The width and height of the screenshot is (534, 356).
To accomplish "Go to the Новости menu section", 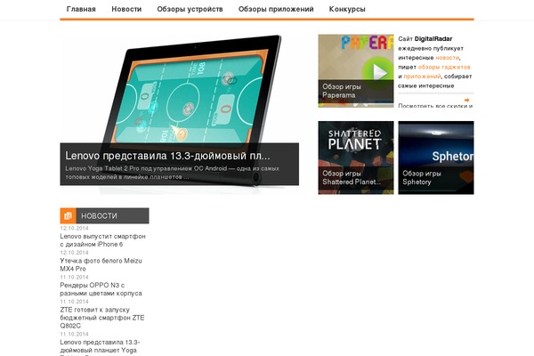I will [x=126, y=9].
